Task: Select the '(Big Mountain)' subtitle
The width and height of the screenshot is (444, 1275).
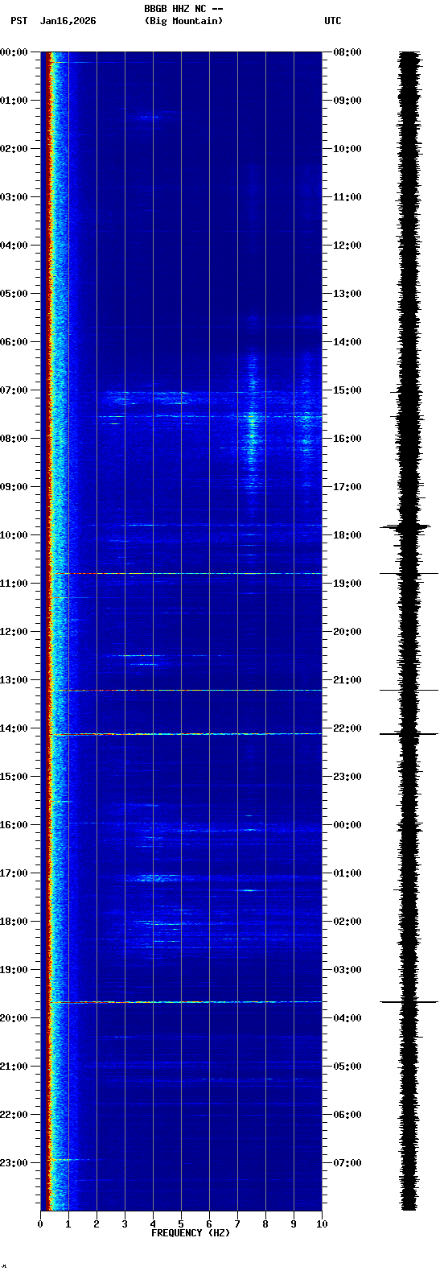Action: [x=183, y=21]
